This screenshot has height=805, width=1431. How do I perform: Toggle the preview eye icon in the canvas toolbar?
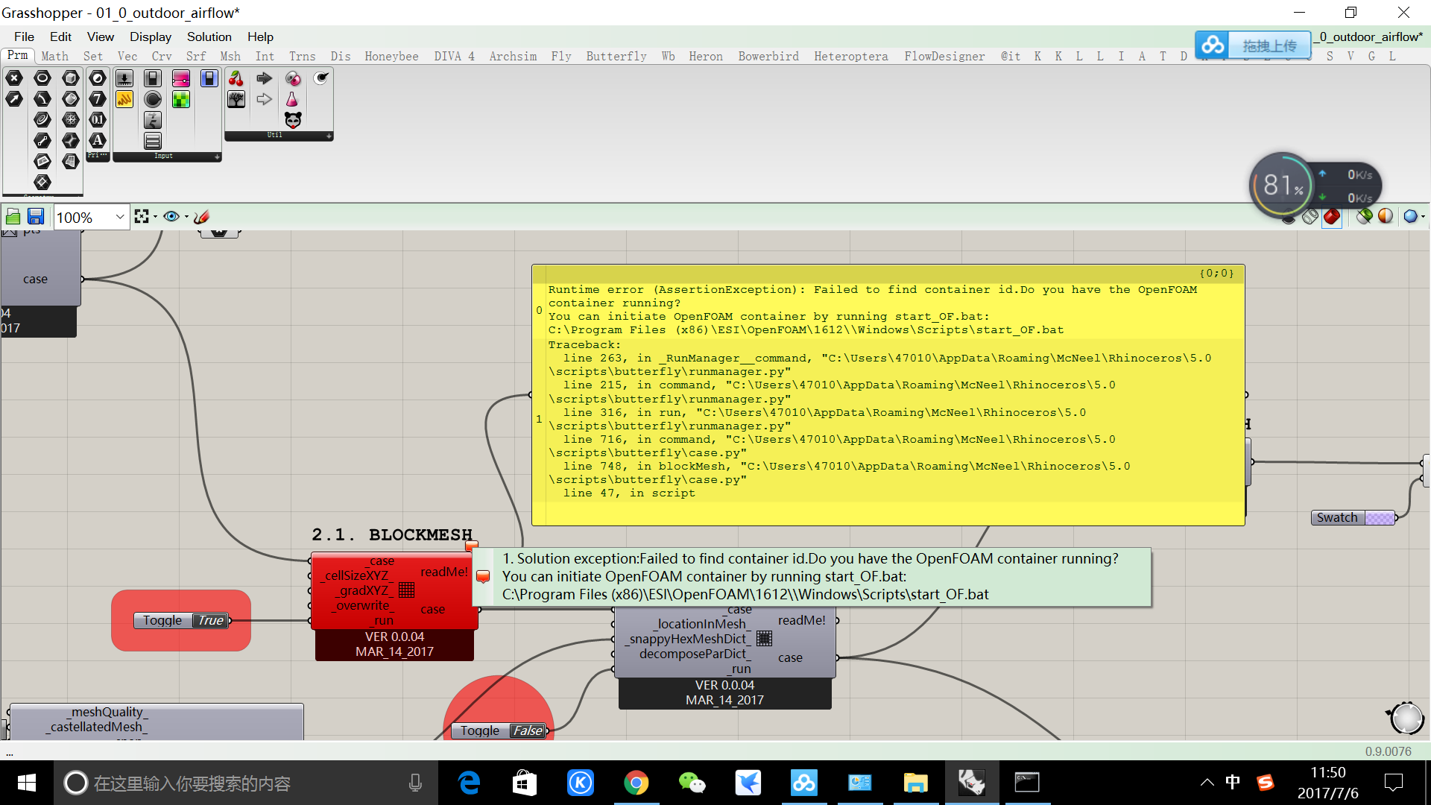pyautogui.click(x=171, y=216)
